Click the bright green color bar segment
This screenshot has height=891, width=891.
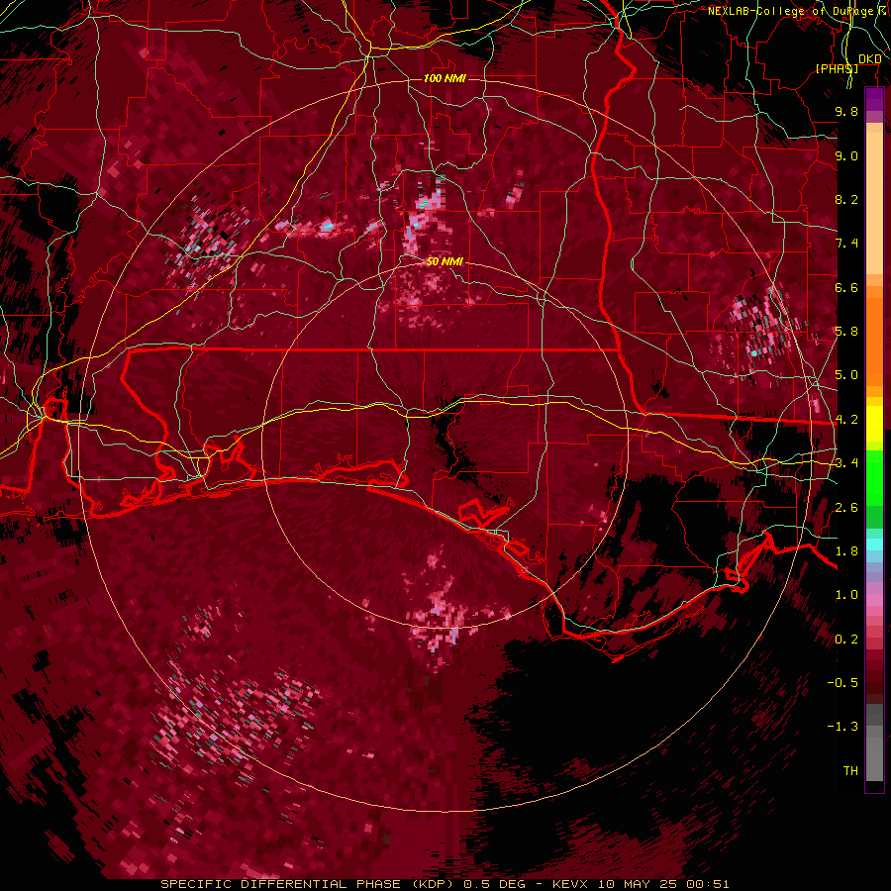(874, 478)
